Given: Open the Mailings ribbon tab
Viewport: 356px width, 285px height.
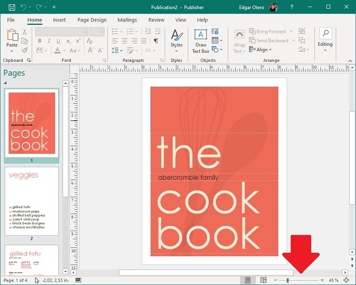Looking at the screenshot, I should [x=127, y=20].
